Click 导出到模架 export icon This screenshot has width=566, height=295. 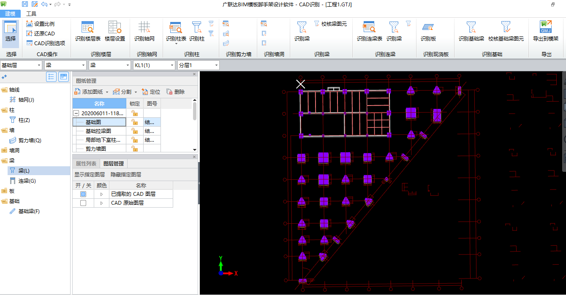pyautogui.click(x=546, y=32)
